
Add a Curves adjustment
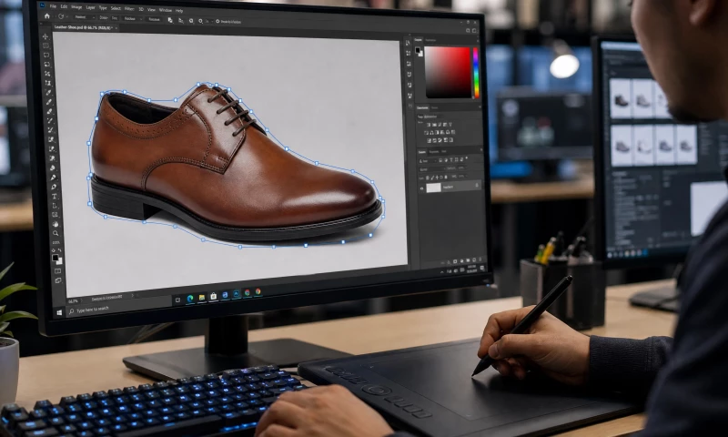pyautogui.click(x=440, y=125)
